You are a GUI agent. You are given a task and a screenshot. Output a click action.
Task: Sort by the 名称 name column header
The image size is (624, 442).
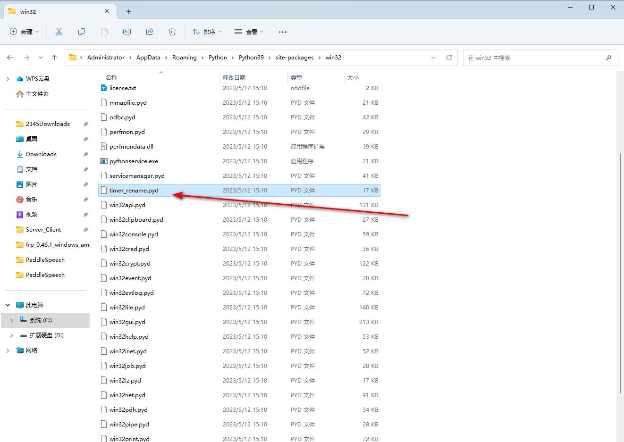pos(111,77)
